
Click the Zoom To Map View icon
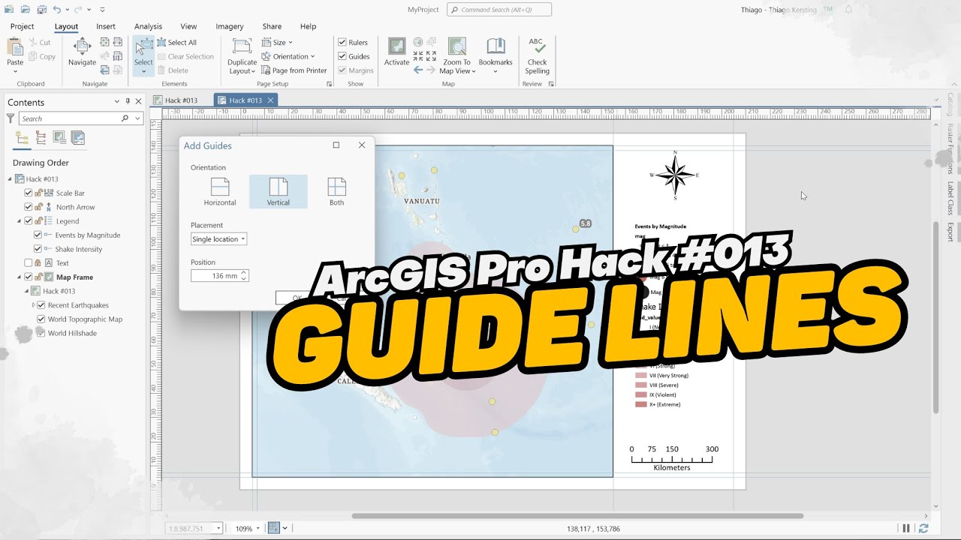pyautogui.click(x=456, y=46)
